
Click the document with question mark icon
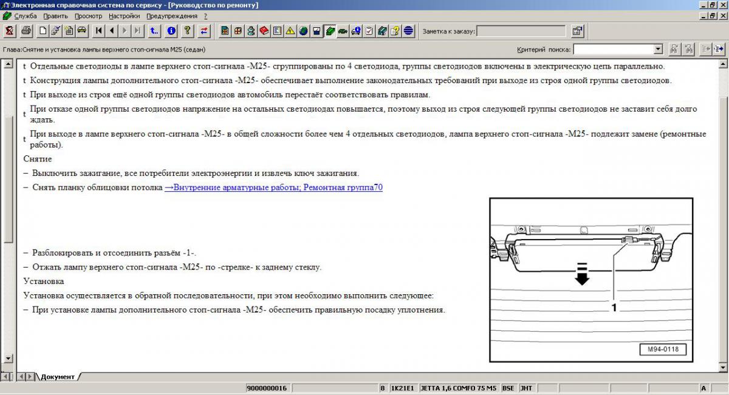pyautogui.click(x=395, y=30)
